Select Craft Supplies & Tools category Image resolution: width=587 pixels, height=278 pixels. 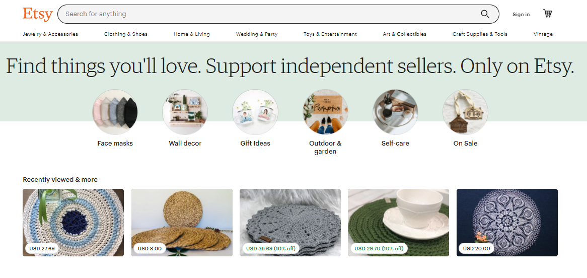pos(480,34)
